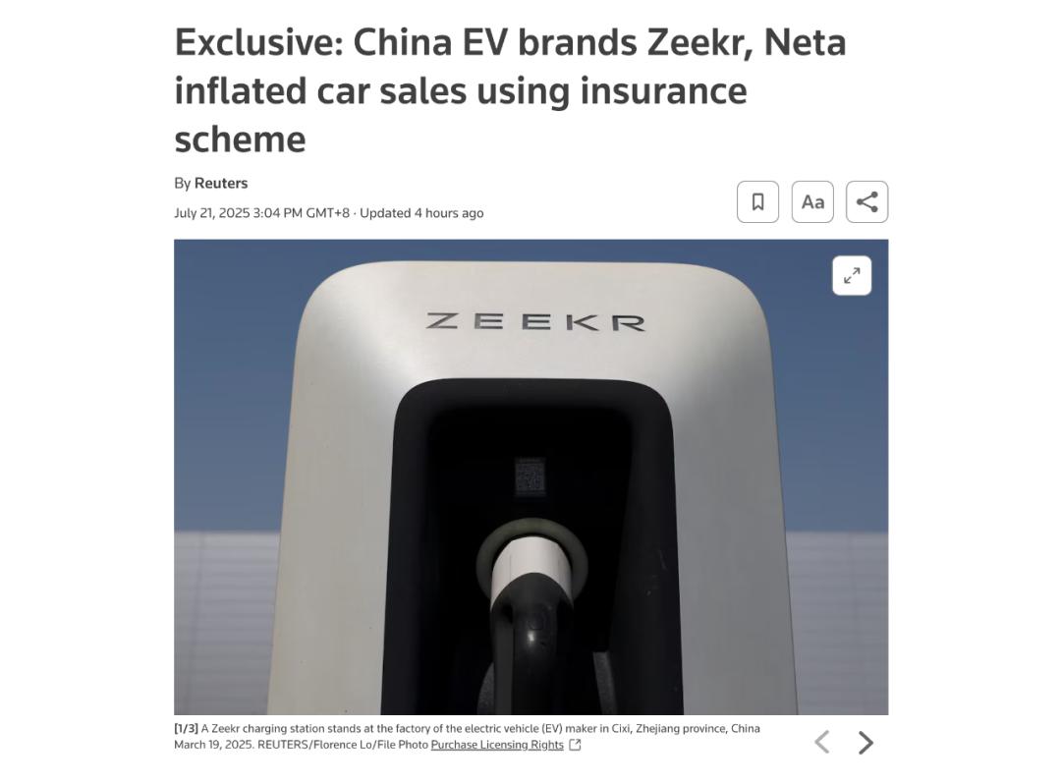Open the Aa text size options
The image size is (1061, 784).
(x=812, y=201)
